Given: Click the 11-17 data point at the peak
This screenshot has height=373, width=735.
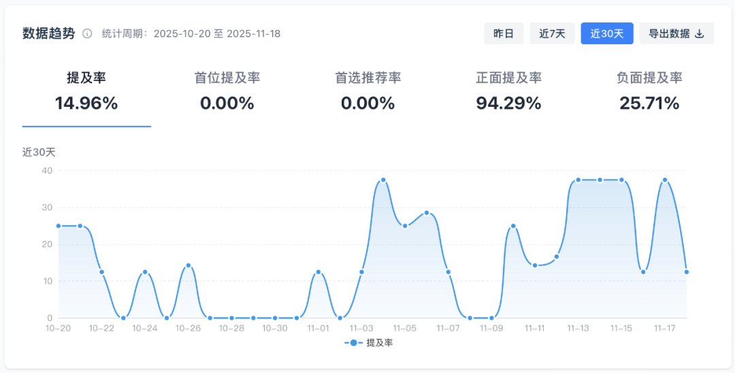Looking at the screenshot, I should [665, 180].
